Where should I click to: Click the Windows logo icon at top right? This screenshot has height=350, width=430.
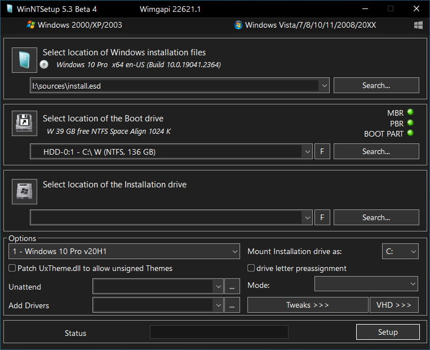(x=418, y=25)
